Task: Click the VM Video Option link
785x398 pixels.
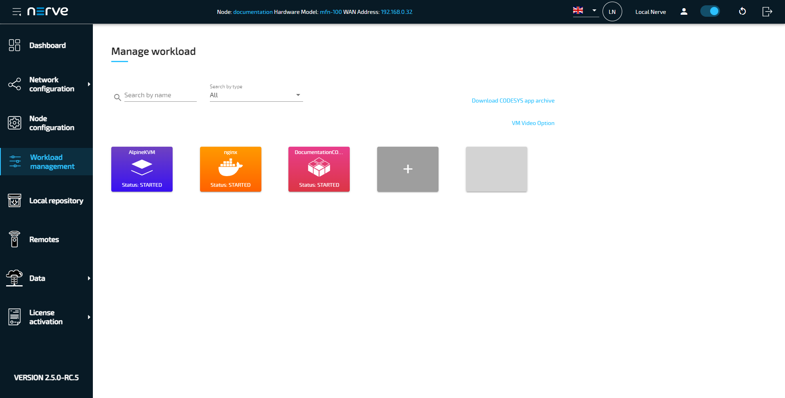Action: (533, 123)
